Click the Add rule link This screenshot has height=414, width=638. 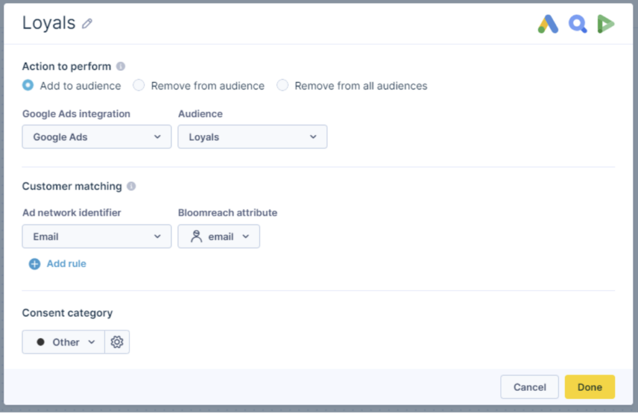(66, 264)
